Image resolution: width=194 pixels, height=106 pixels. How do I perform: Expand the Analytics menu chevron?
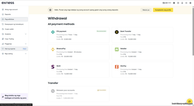point(26,34)
